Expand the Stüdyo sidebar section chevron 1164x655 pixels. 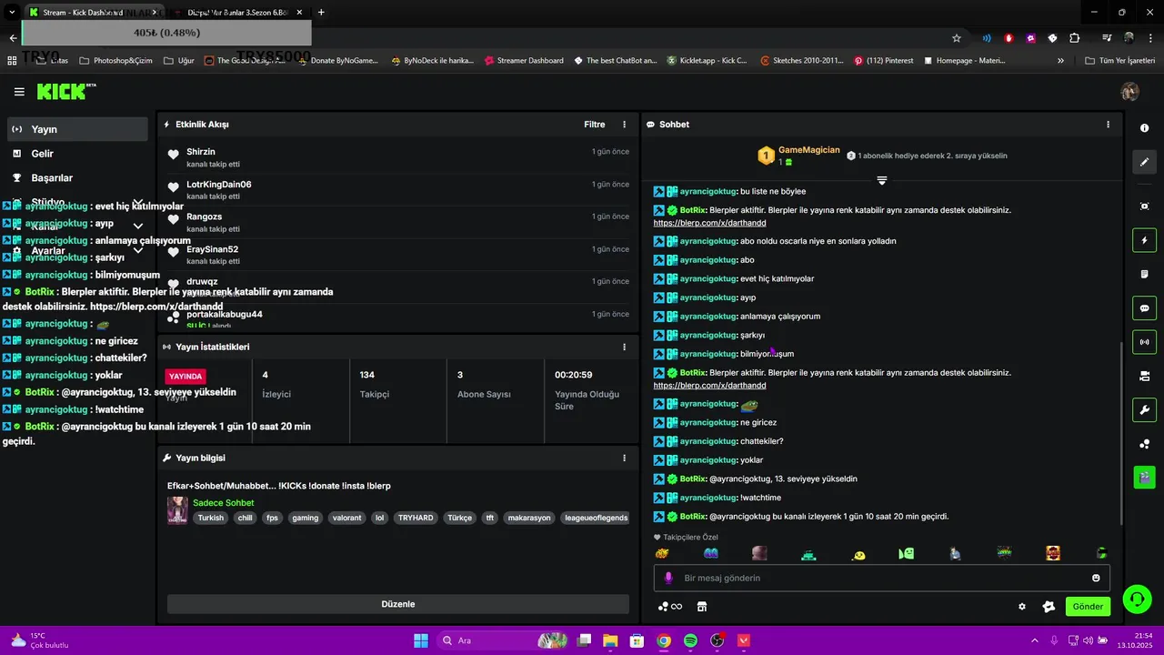pos(138,202)
